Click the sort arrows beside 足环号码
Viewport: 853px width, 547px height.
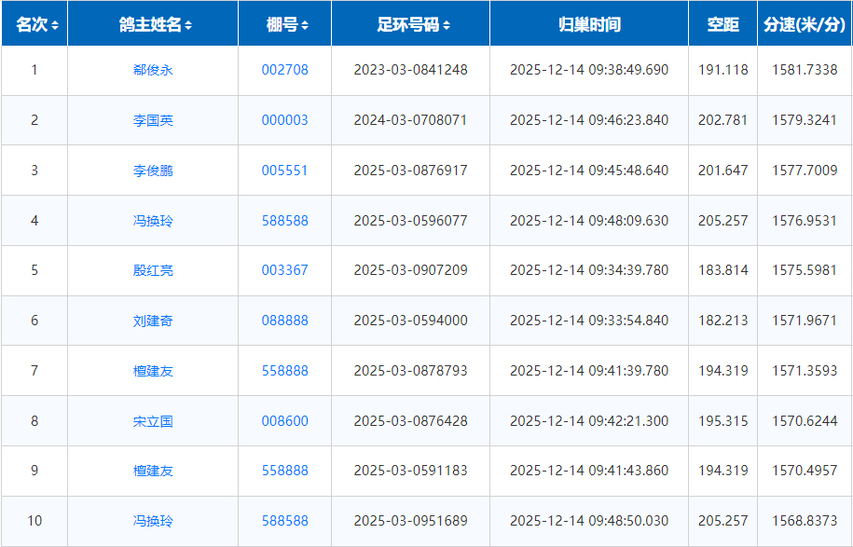coord(447,25)
